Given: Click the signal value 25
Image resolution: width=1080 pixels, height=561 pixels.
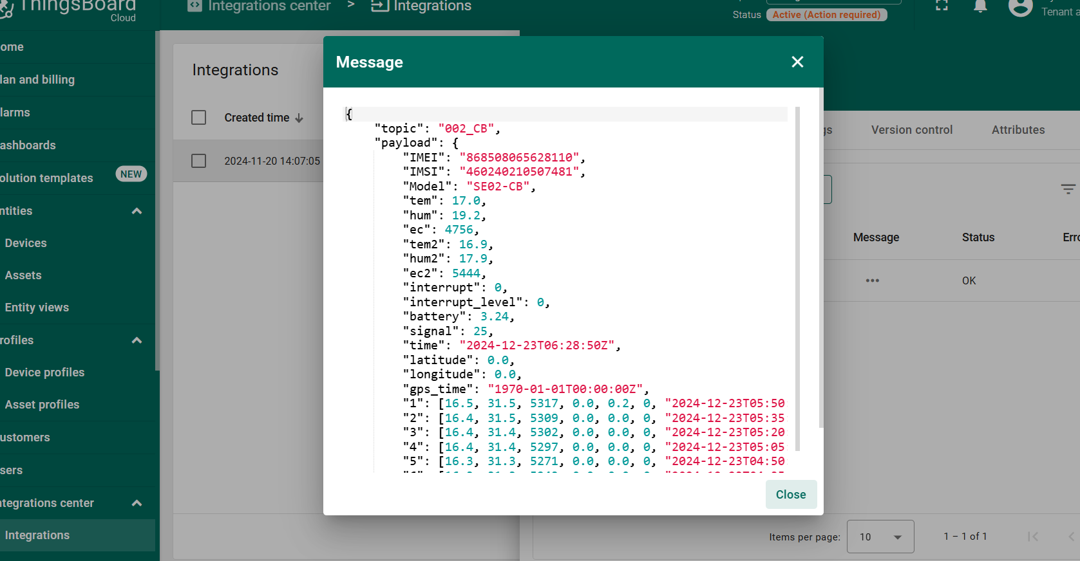Looking at the screenshot, I should click(480, 331).
